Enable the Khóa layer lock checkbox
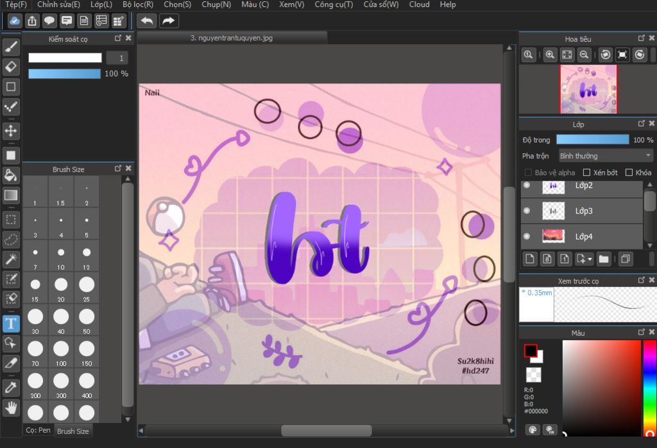Viewport: 657px width, 448px height. (629, 172)
